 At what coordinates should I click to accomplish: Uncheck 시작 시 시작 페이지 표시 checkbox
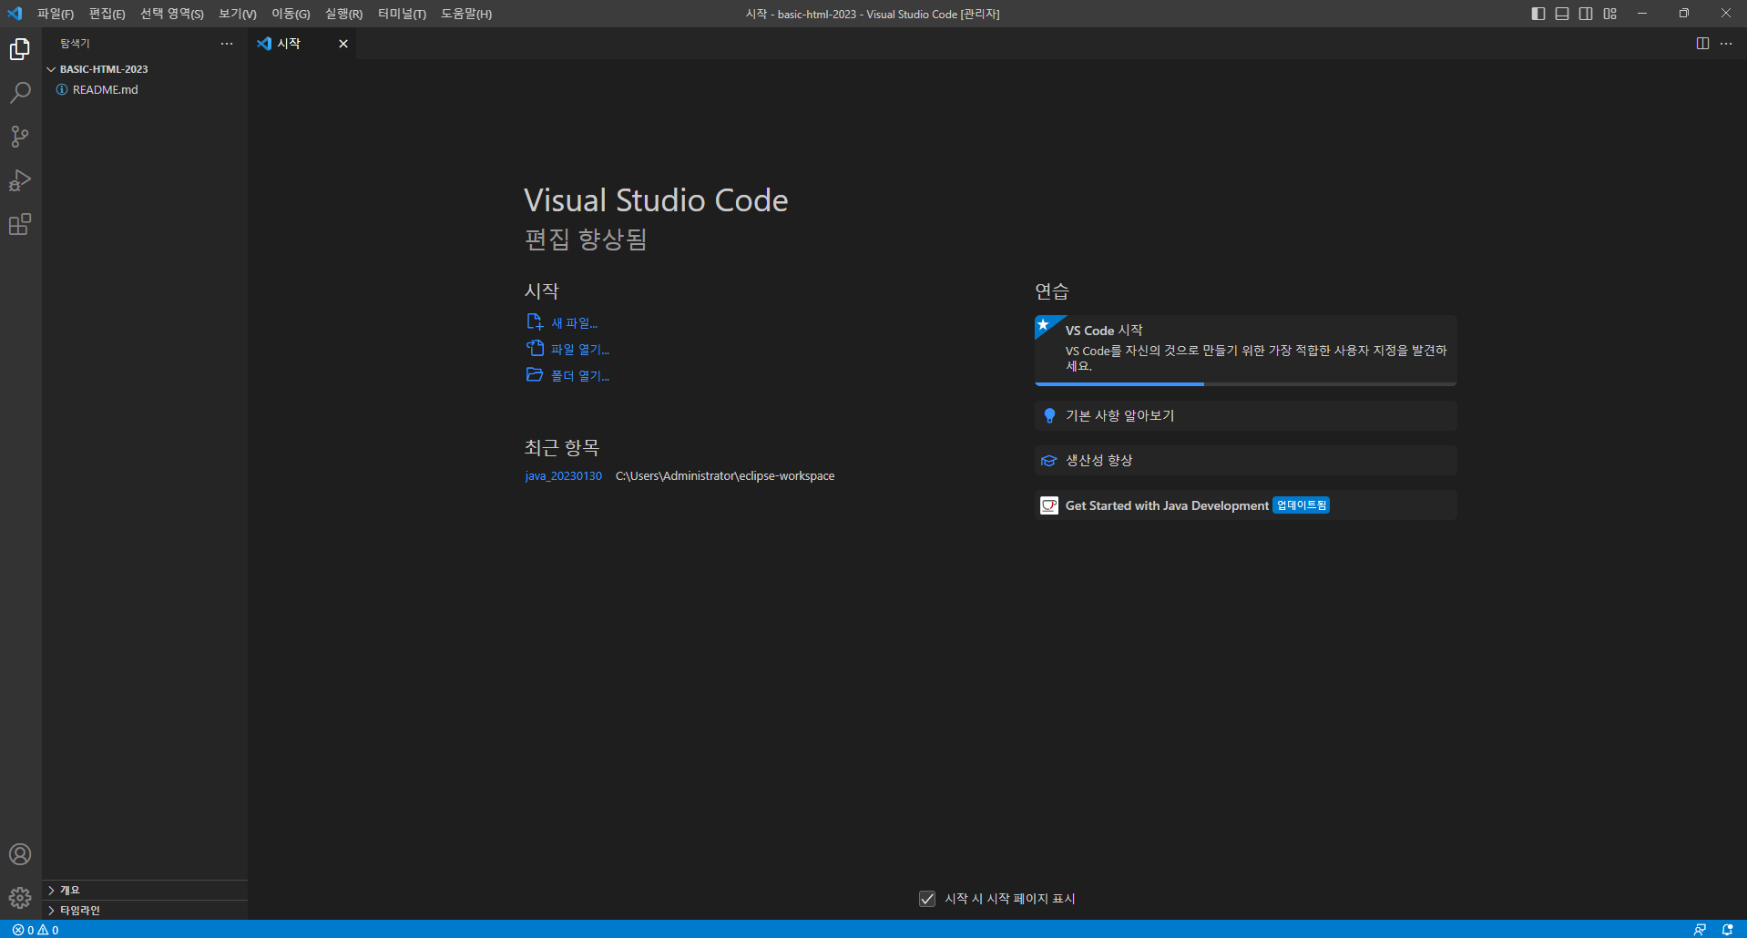[x=927, y=899]
